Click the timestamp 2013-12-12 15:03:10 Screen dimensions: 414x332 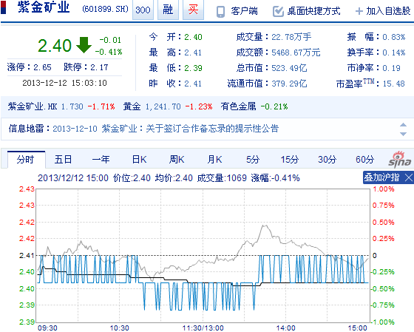point(64,83)
